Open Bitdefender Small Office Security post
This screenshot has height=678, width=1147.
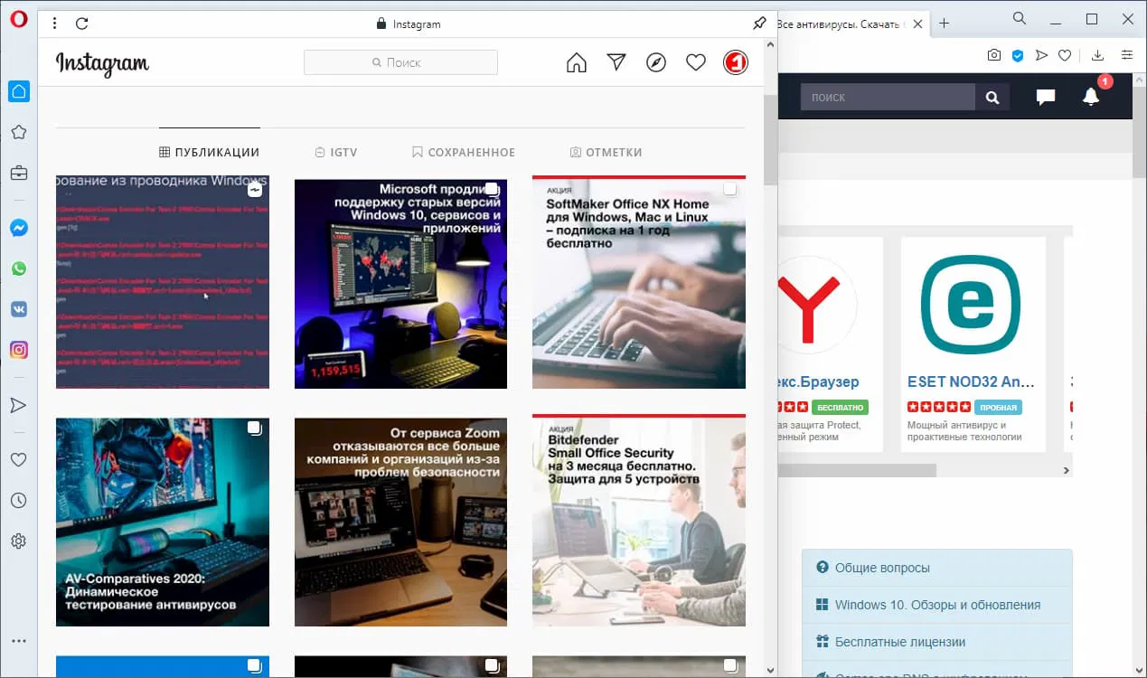pos(639,521)
